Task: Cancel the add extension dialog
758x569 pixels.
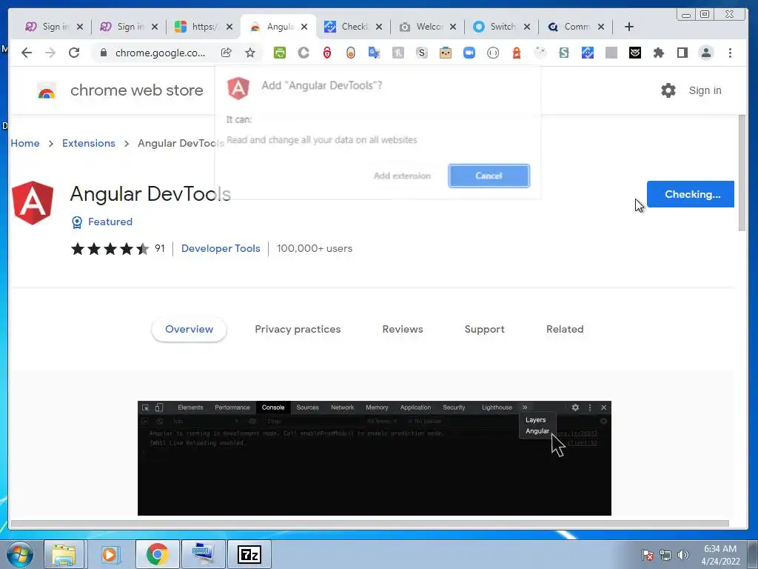Action: (x=489, y=176)
